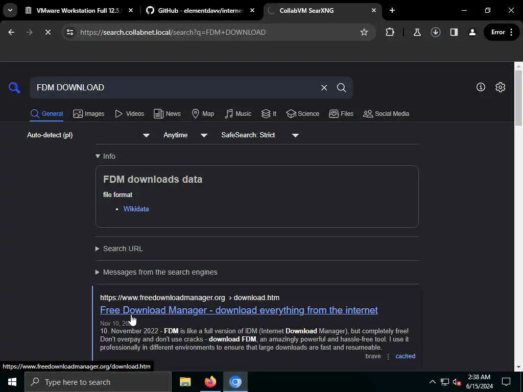Open the tab search dropdown arrow

(10, 10)
